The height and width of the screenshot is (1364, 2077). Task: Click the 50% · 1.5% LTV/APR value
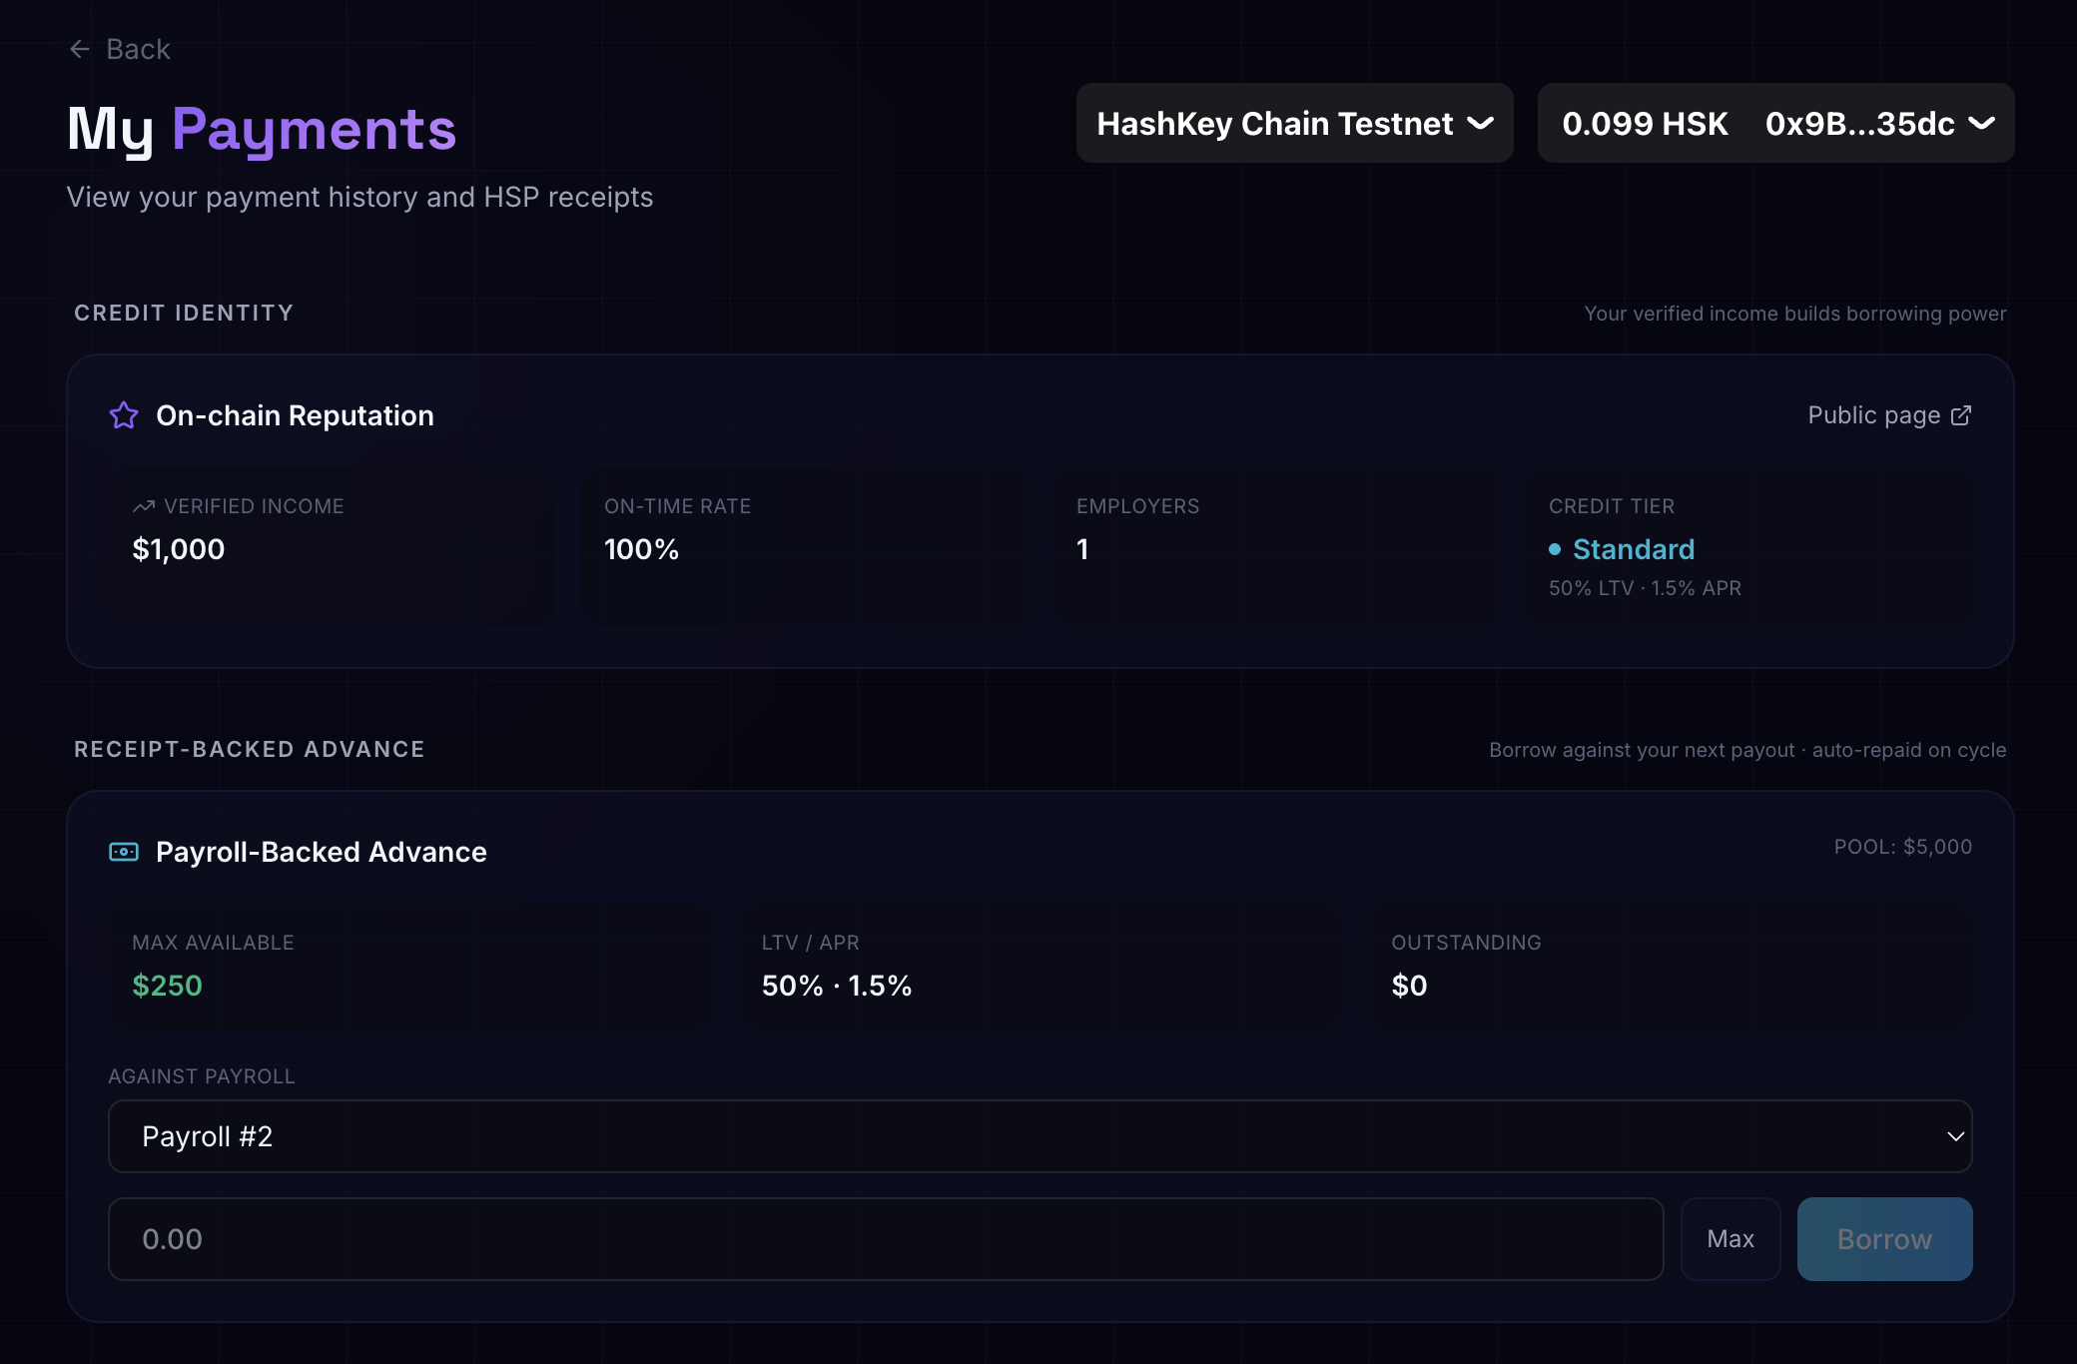pos(837,986)
